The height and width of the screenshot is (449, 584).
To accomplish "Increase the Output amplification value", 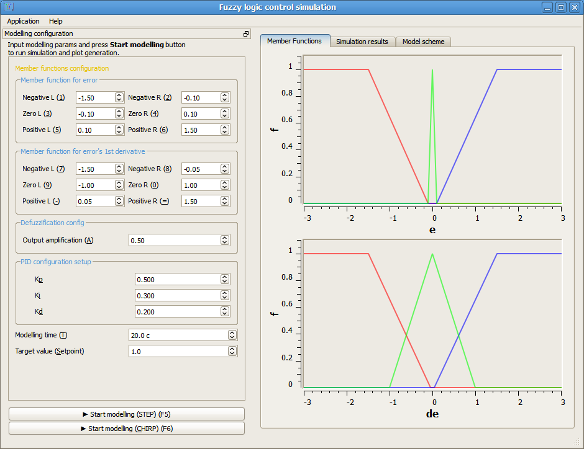I will click(x=224, y=238).
